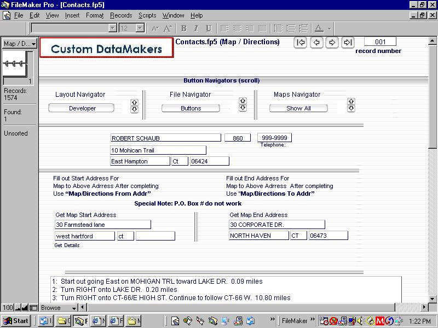The height and width of the screenshot is (328, 438).
Task: Toggle italic formatting
Action: tap(196, 28)
